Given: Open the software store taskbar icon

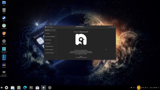Looking at the screenshot, I should pyautogui.click(x=37, y=88).
